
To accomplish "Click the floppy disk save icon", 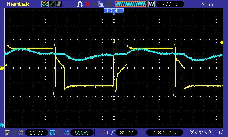I will (101, 4).
